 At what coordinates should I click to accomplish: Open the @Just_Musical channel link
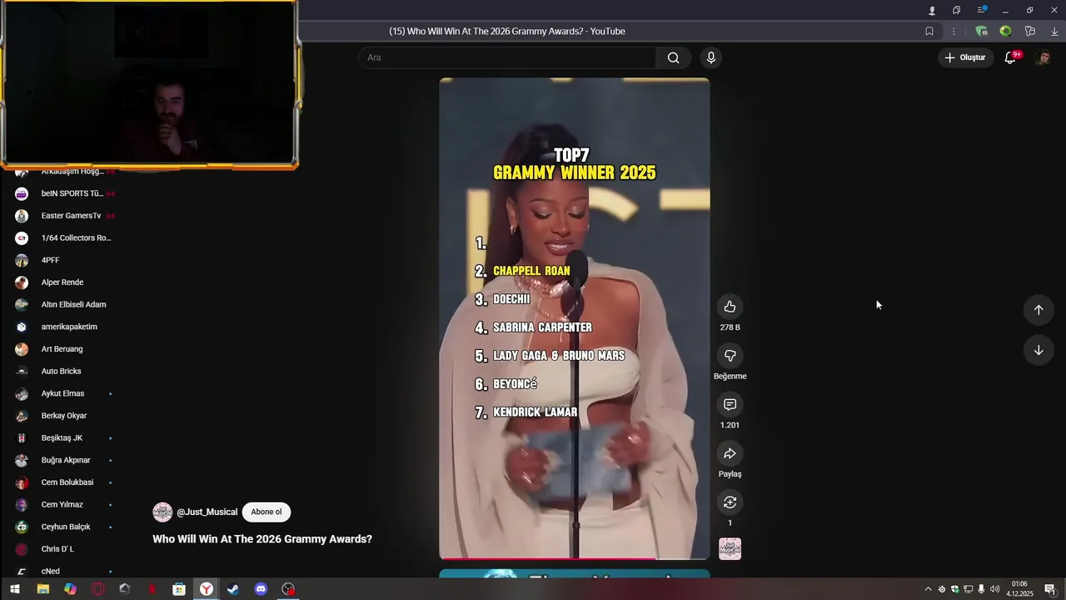pos(207,512)
